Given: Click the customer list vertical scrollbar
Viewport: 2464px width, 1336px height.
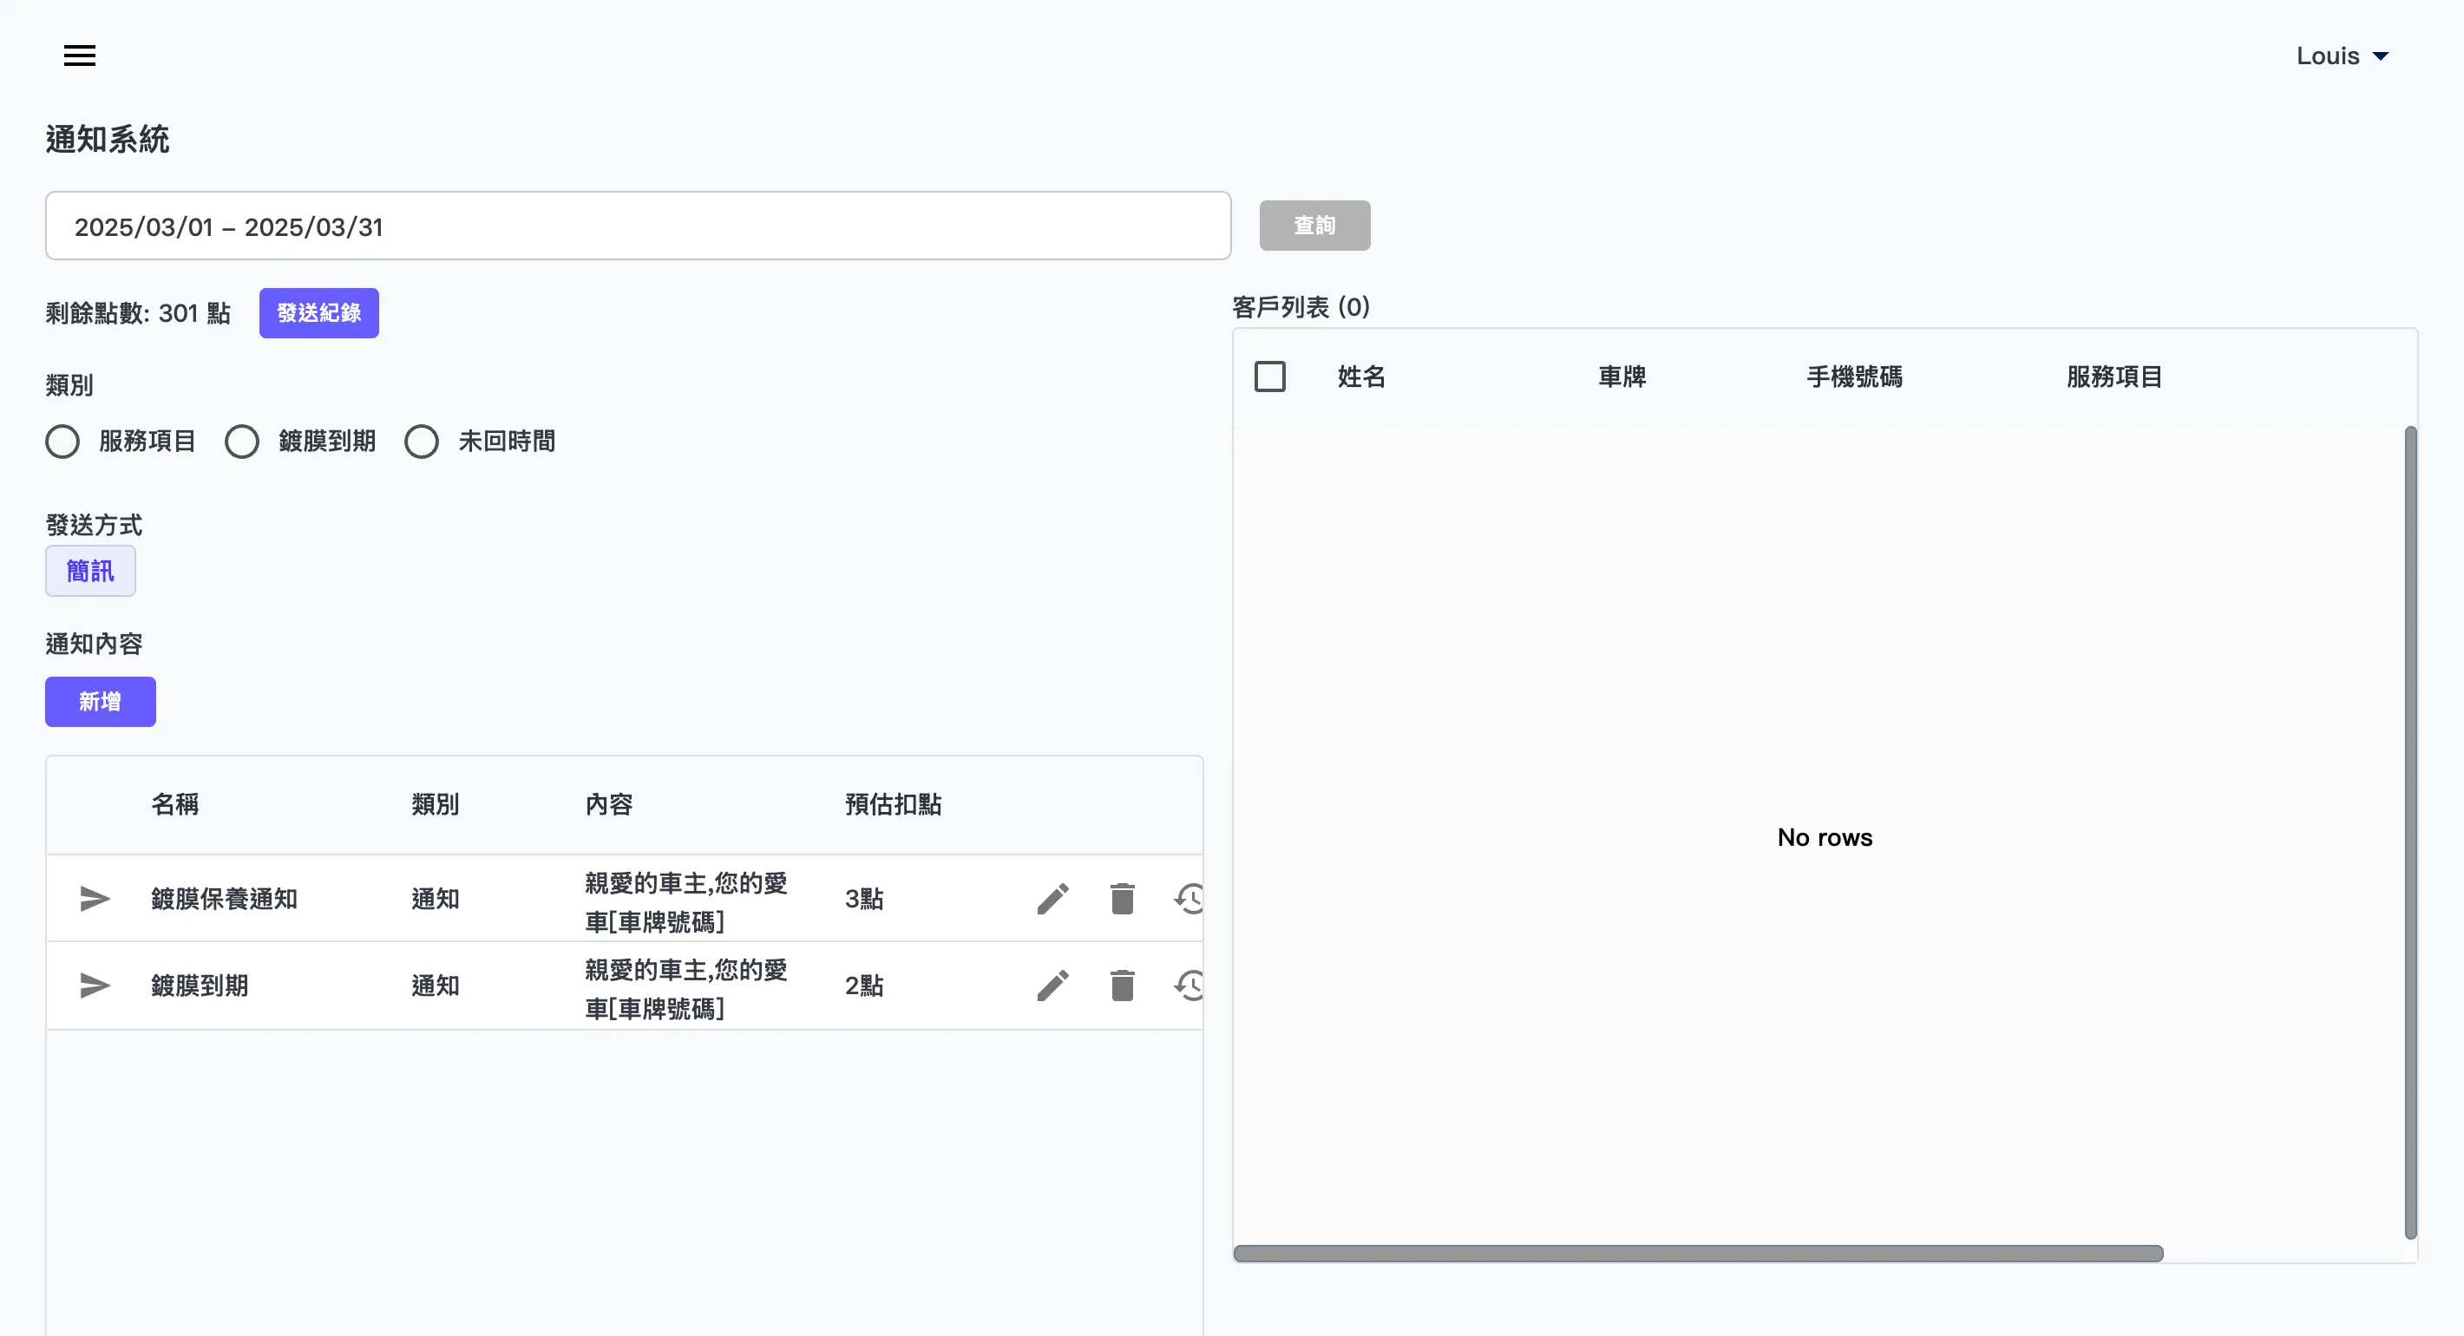Looking at the screenshot, I should 2410,832.
